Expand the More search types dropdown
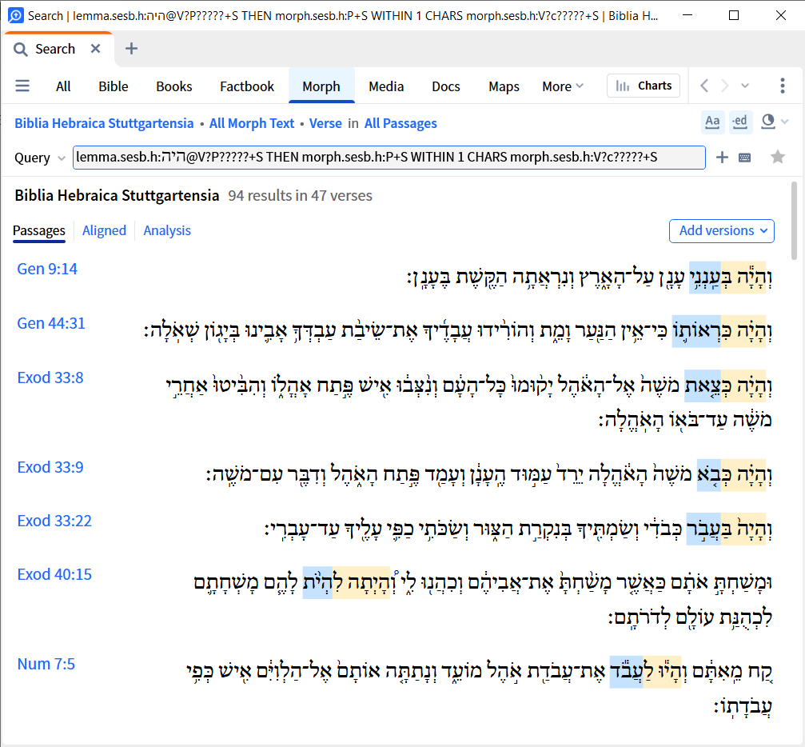Screen dimensions: 805x747 click(x=563, y=86)
